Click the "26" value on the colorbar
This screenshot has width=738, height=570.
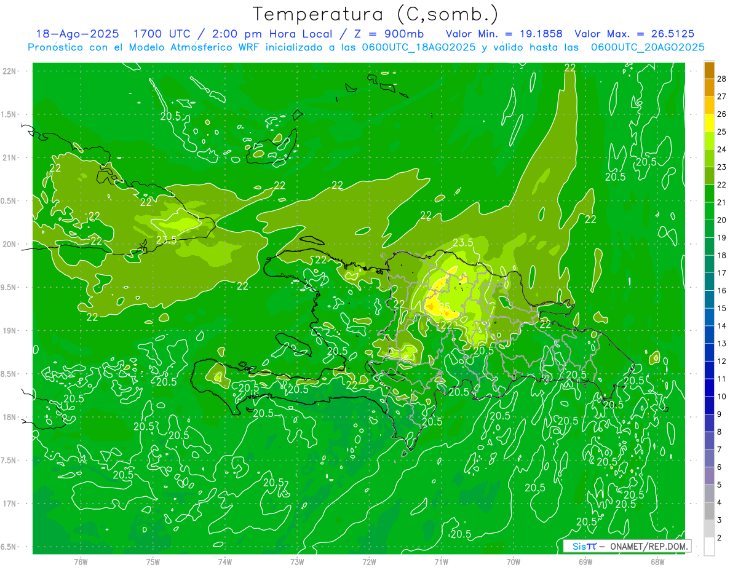(x=723, y=114)
